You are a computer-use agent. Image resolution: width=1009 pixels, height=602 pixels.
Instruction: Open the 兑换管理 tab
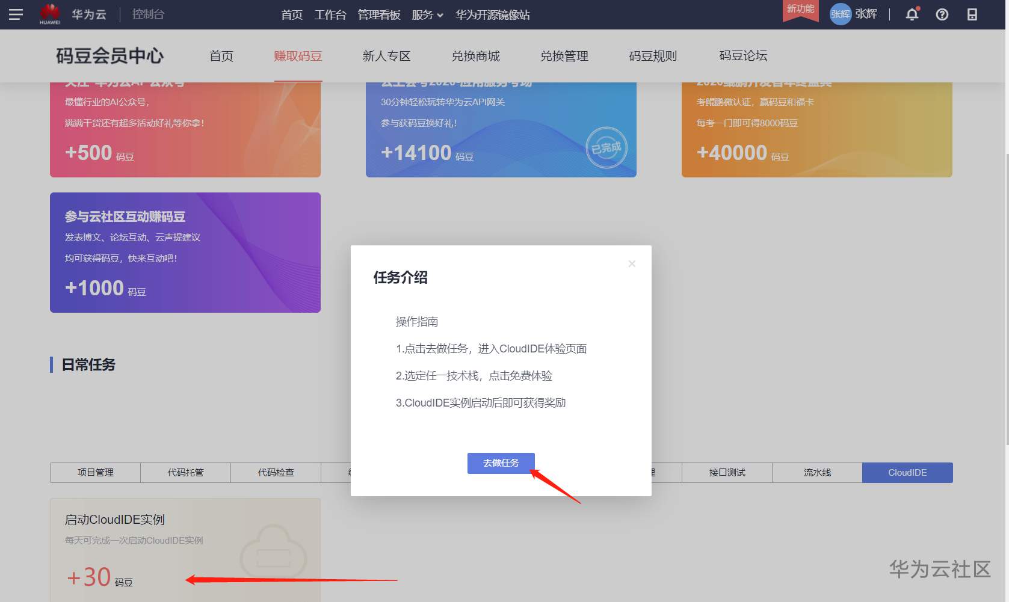(564, 56)
